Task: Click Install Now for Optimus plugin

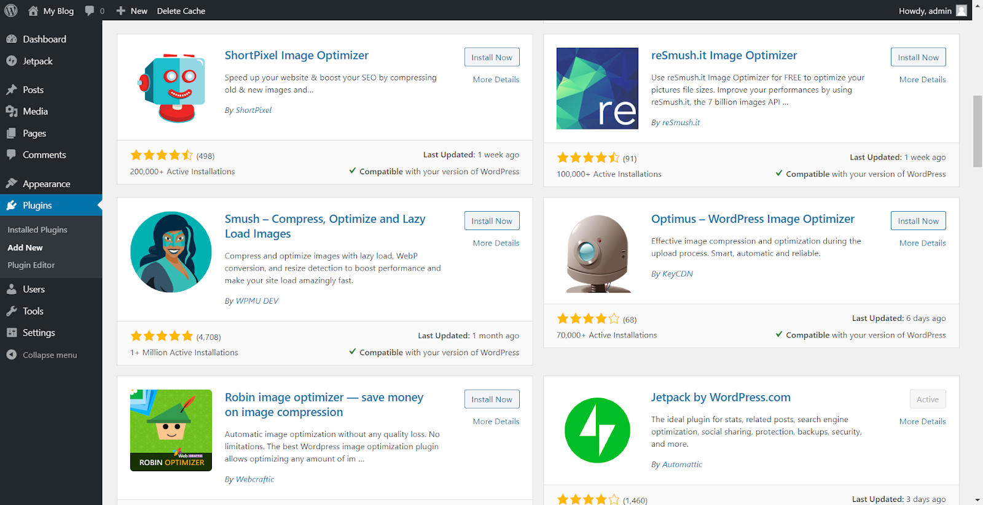Action: tap(918, 221)
